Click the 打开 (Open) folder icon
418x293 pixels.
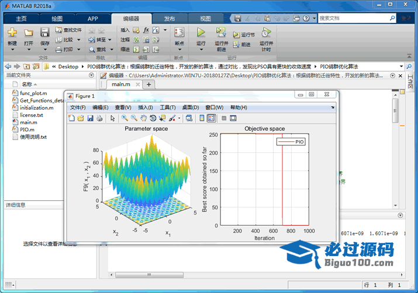(x=29, y=33)
